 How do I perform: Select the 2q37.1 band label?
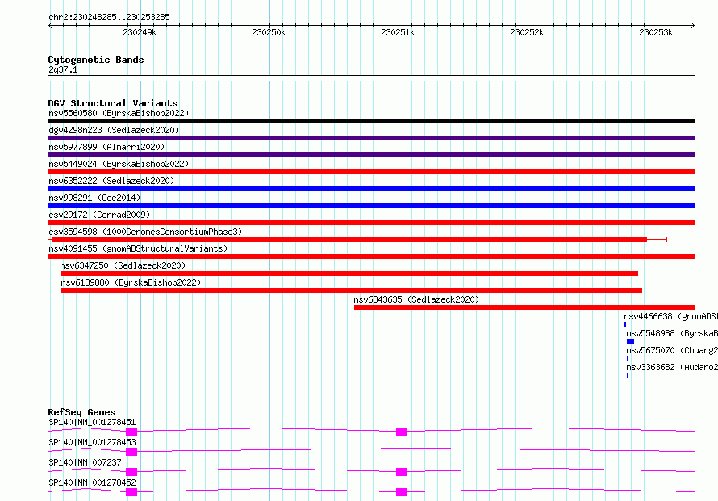click(x=63, y=69)
